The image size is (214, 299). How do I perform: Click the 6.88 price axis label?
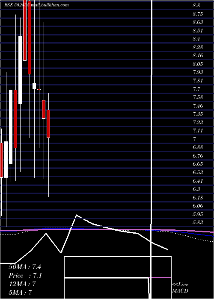pyautogui.click(x=198, y=147)
